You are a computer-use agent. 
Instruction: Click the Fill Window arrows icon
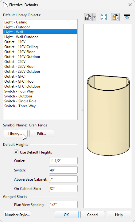104,17
